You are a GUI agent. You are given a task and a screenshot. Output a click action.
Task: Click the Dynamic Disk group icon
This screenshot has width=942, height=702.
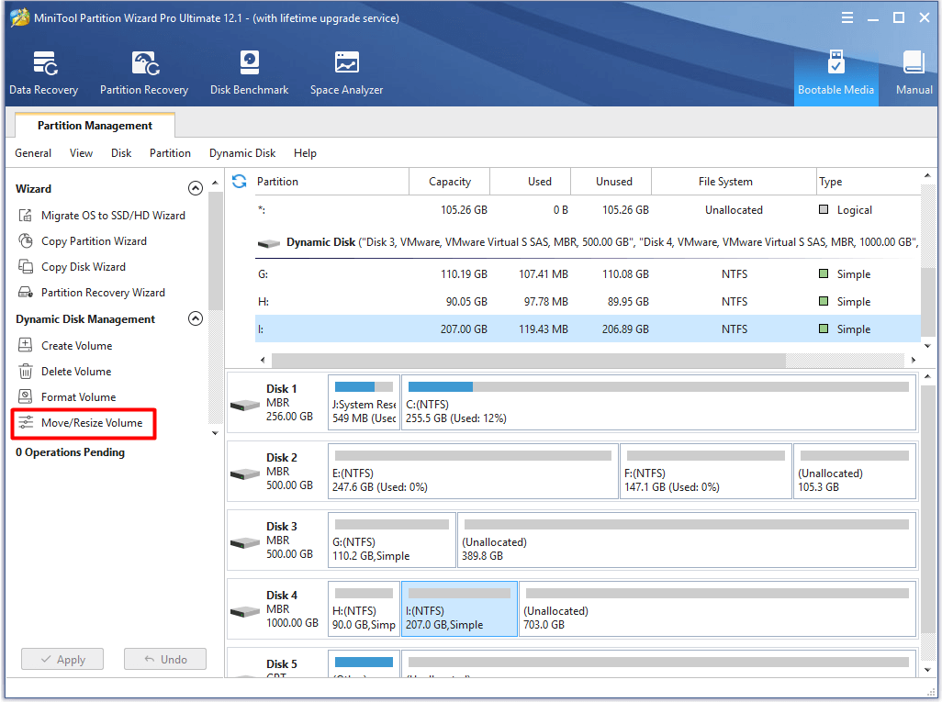tap(268, 243)
